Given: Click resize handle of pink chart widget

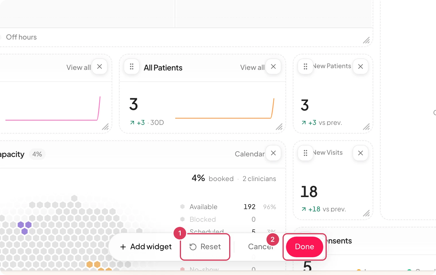Looking at the screenshot, I should (105, 127).
